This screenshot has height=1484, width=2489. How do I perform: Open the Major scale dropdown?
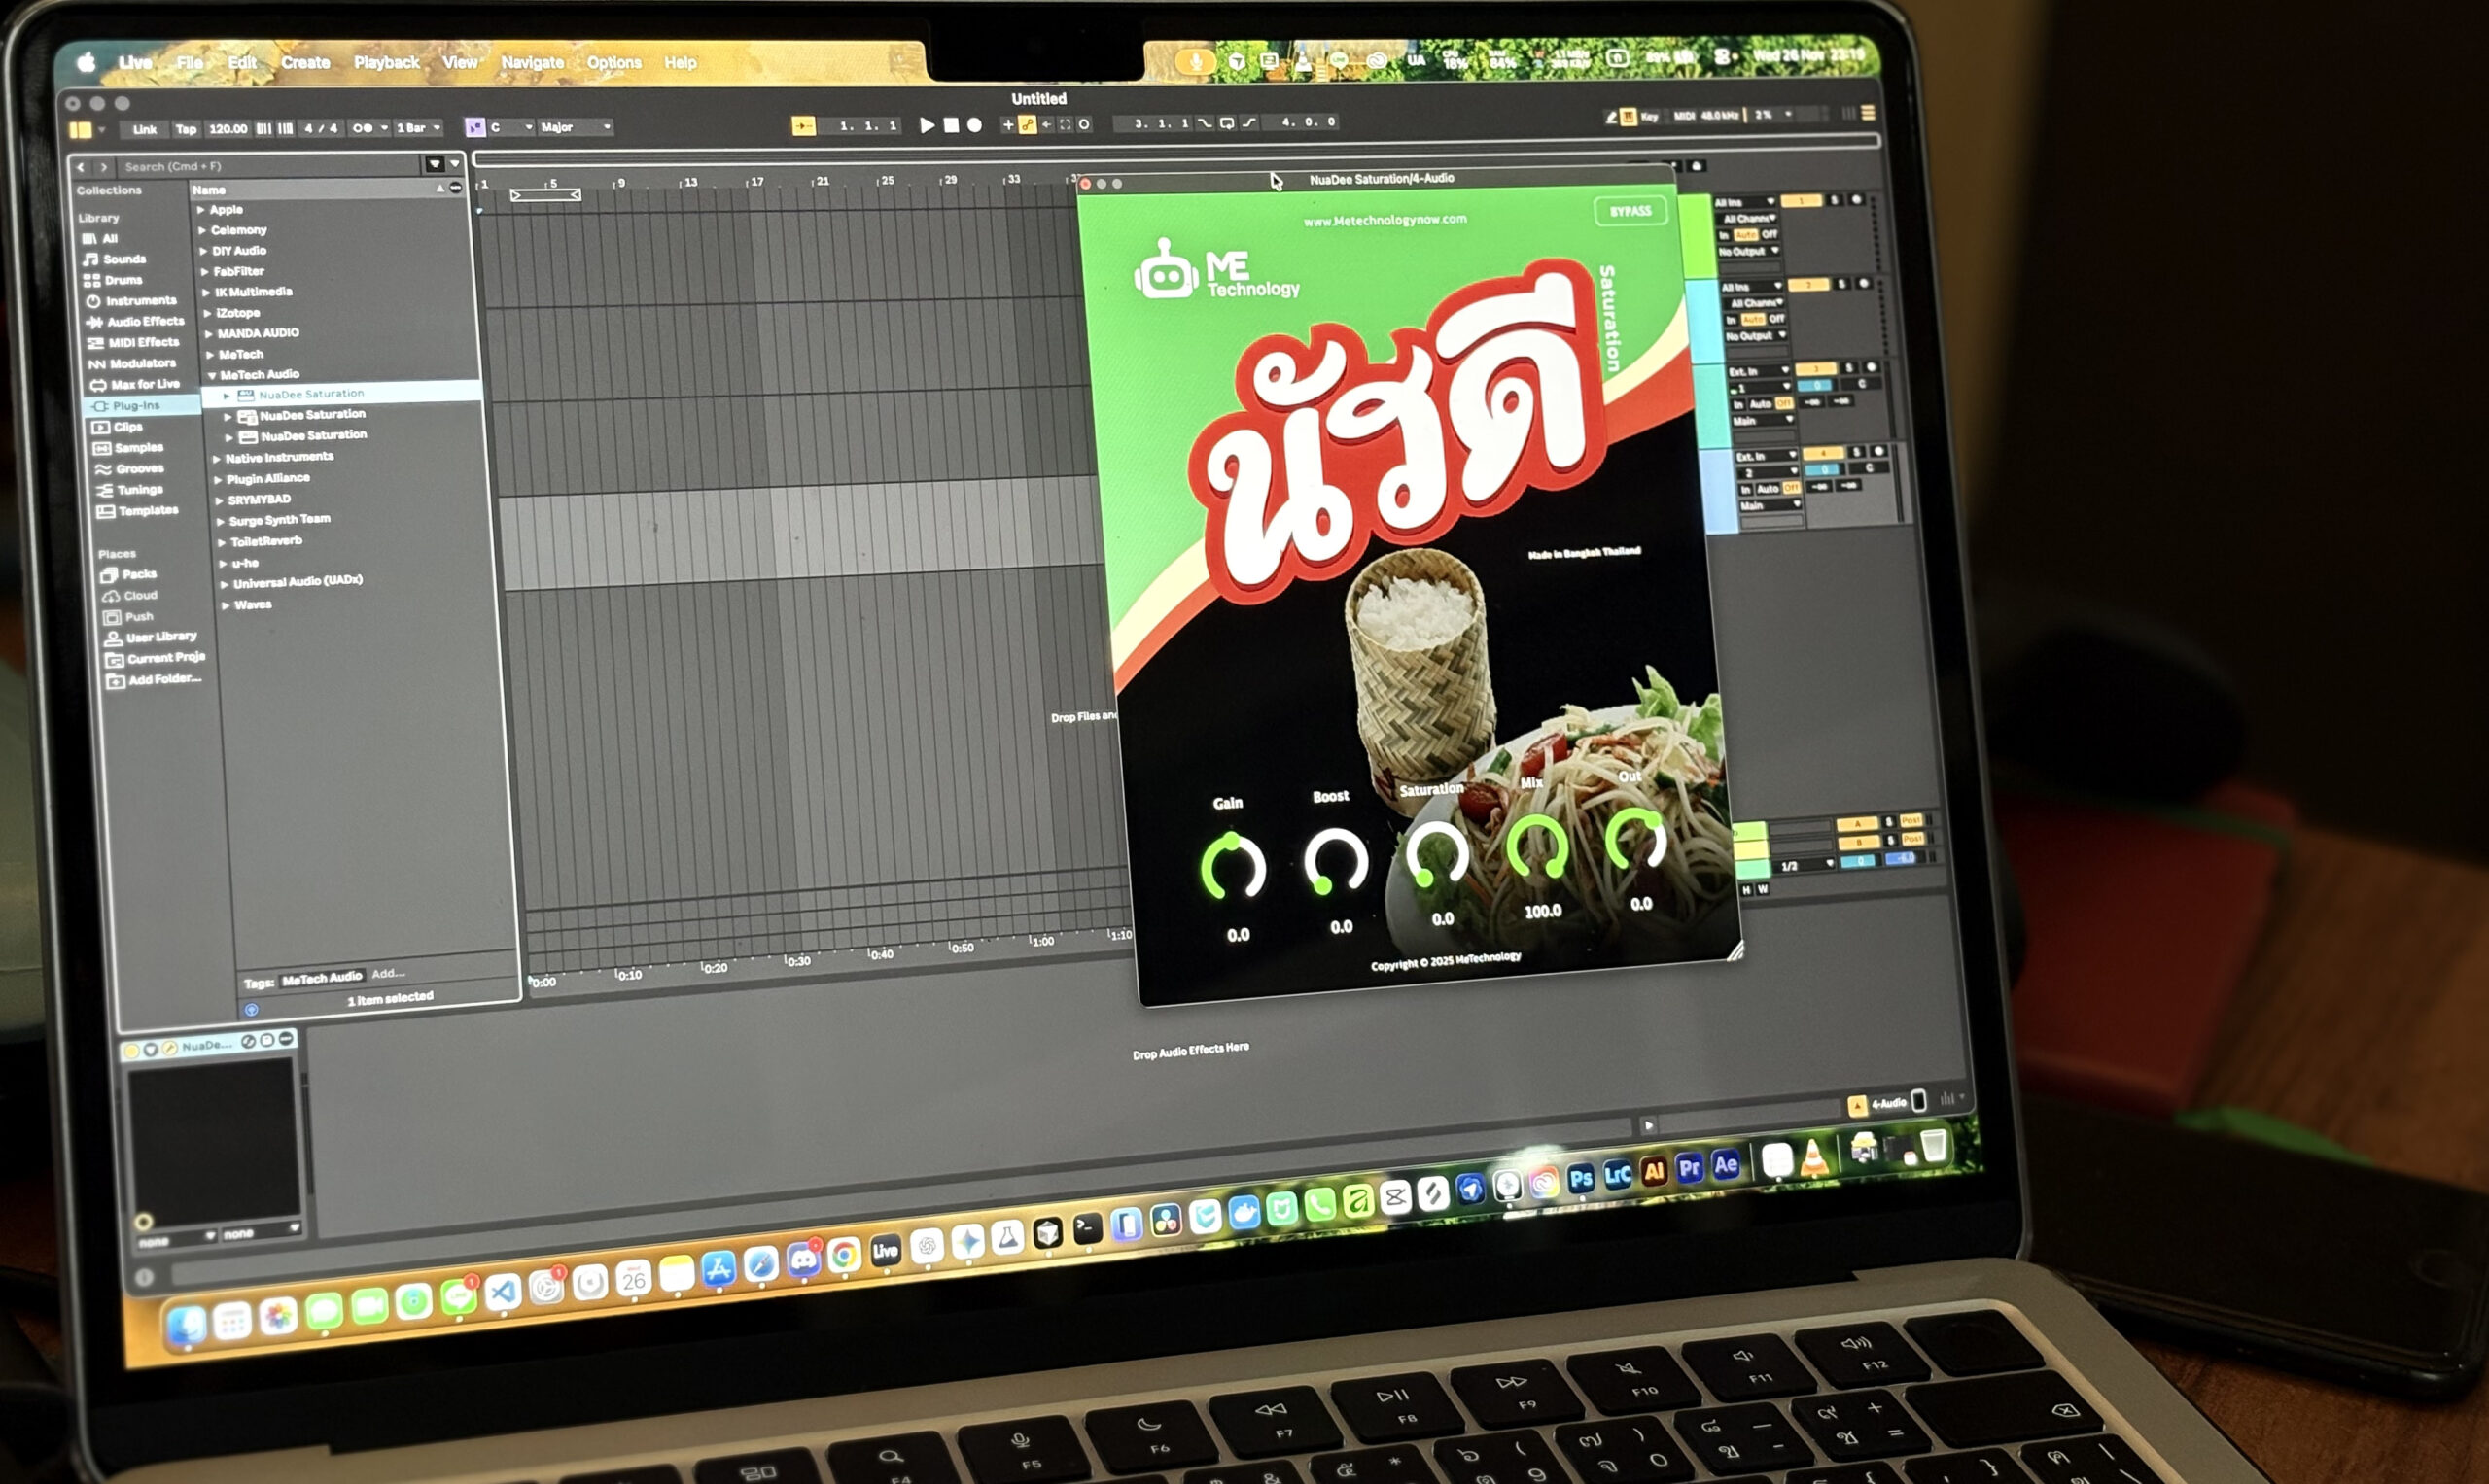pos(575,127)
